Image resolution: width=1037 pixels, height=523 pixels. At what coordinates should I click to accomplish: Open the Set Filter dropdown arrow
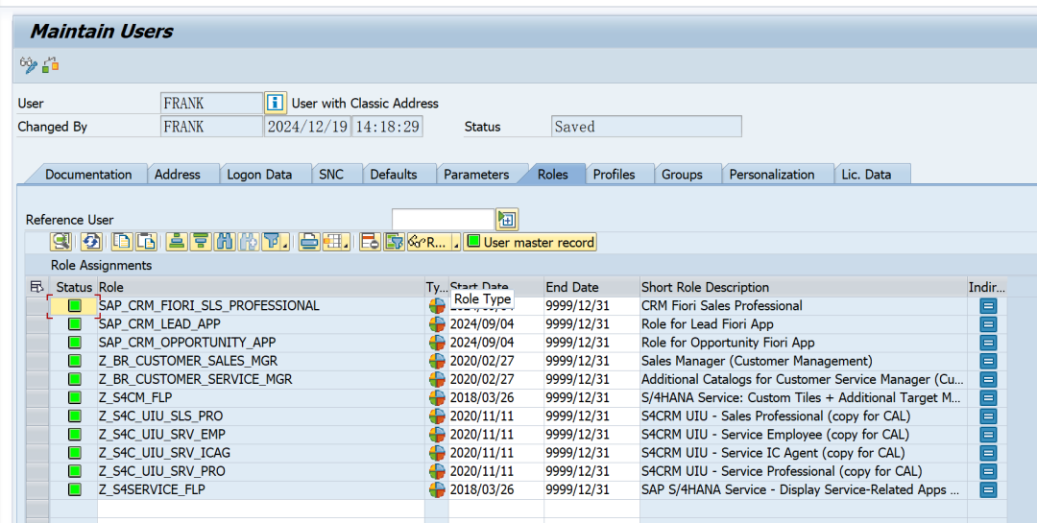tap(286, 244)
